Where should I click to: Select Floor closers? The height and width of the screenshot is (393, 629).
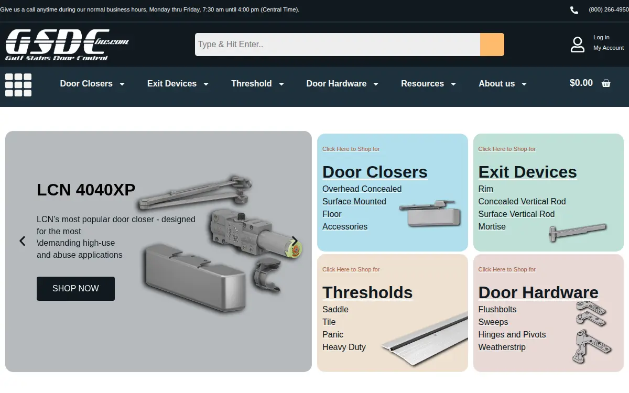tap(332, 214)
